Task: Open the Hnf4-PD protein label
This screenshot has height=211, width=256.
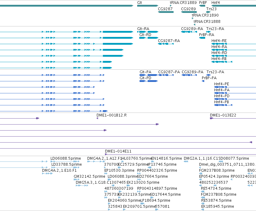Action: point(222,96)
